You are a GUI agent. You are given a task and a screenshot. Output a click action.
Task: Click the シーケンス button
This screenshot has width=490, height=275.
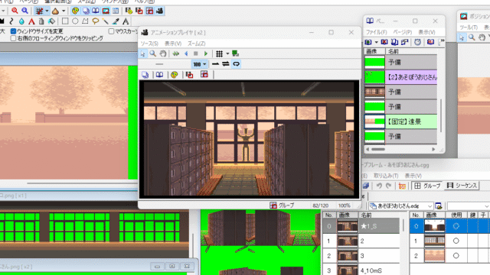(x=462, y=186)
